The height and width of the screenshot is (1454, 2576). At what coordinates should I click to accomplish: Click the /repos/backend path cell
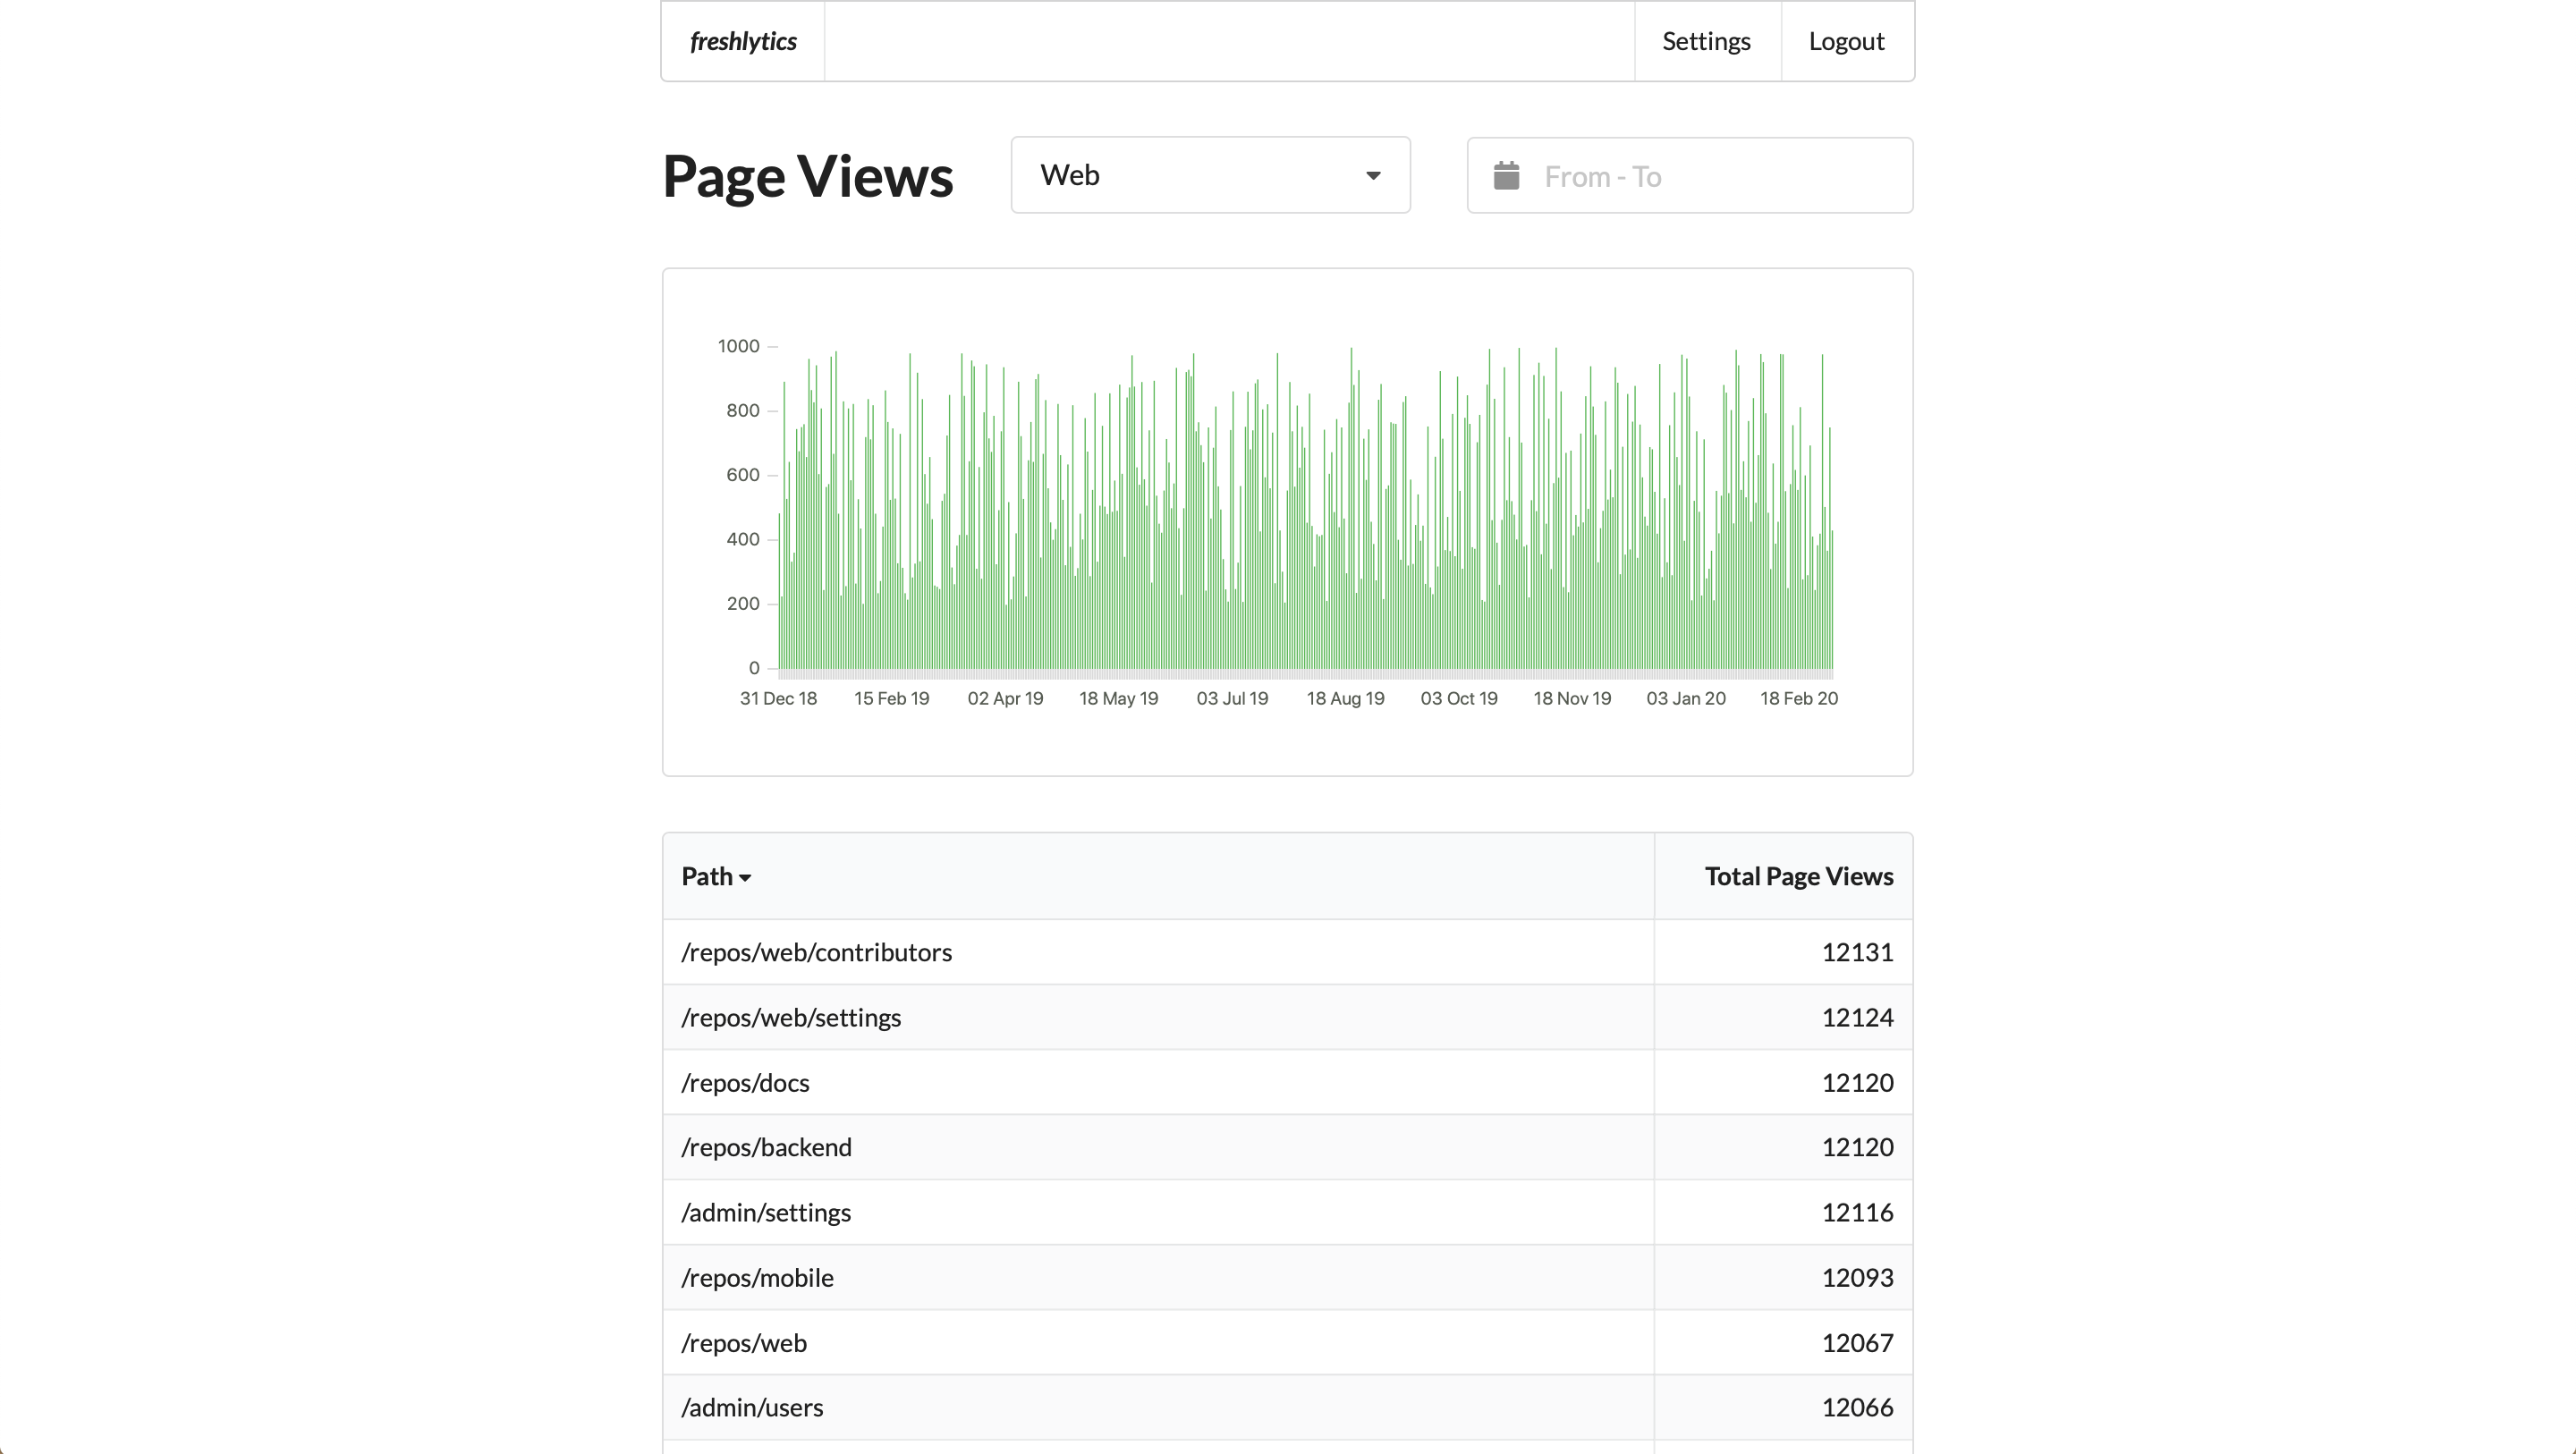tap(766, 1147)
